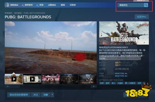The image size is (155, 102).
Task: Click the 关注 button
Action: pyautogui.click(x=36, y=95)
